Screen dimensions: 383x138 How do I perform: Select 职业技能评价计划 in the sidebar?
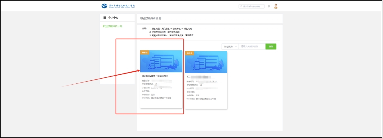click(113, 26)
